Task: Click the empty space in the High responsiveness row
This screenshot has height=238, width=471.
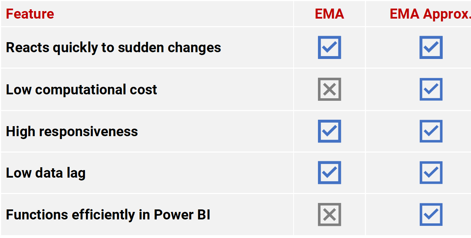Action: pos(215,131)
